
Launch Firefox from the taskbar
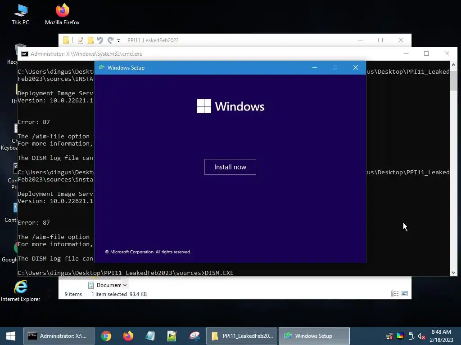(x=128, y=336)
